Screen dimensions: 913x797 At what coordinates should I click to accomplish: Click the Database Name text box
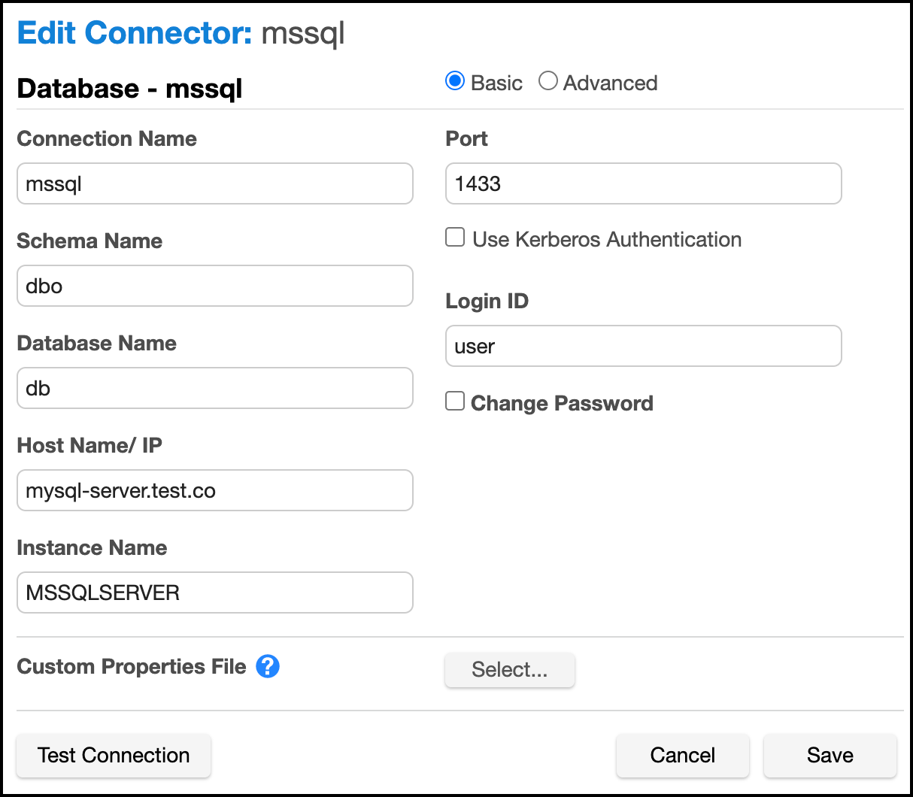pos(215,389)
